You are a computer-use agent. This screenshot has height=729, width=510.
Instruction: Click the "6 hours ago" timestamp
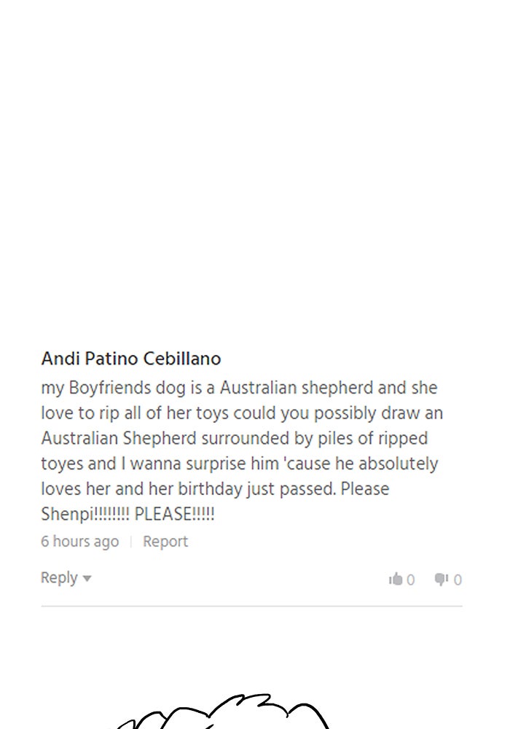(x=79, y=542)
